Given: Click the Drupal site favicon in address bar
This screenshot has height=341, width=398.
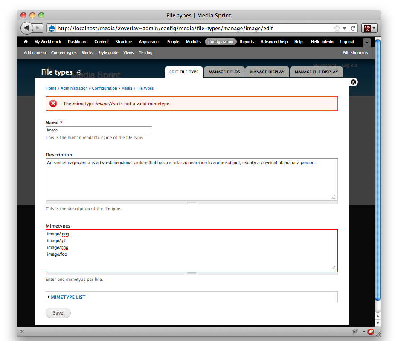Looking at the screenshot, I should pos(52,28).
